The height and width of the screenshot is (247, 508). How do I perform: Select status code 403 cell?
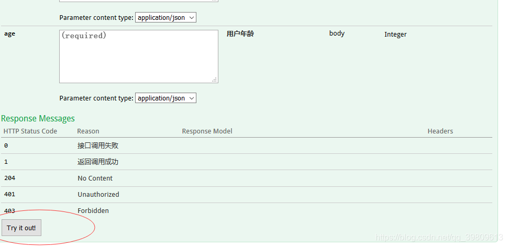click(x=10, y=211)
